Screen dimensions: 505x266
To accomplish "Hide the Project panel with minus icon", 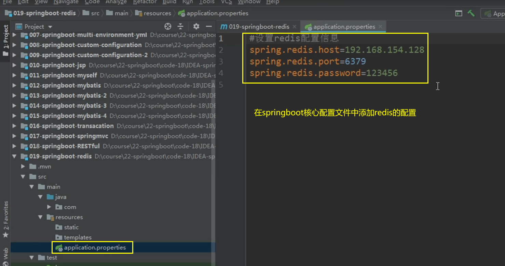I will tap(209, 26).
